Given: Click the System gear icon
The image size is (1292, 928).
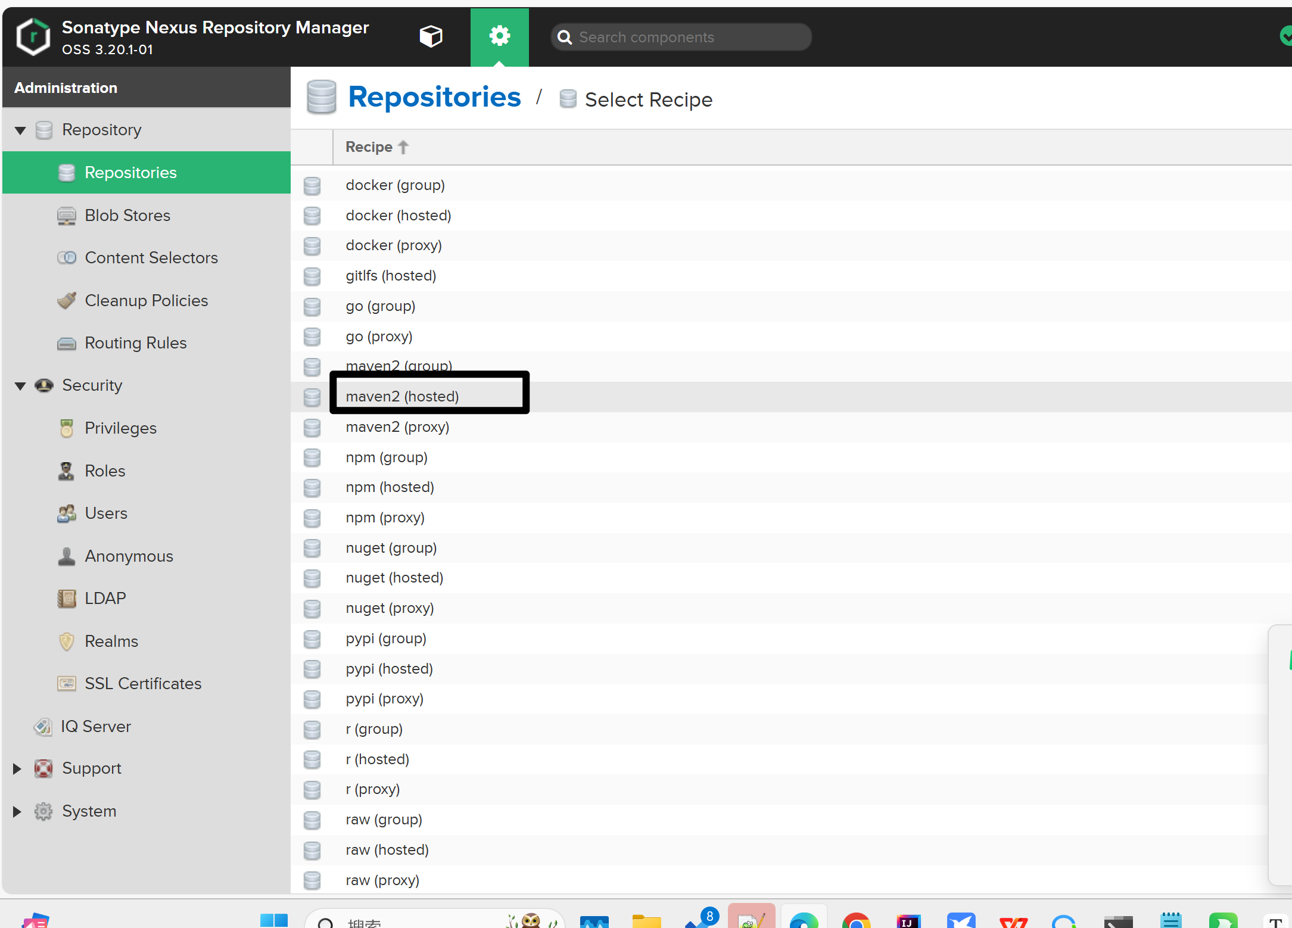Looking at the screenshot, I should point(43,811).
